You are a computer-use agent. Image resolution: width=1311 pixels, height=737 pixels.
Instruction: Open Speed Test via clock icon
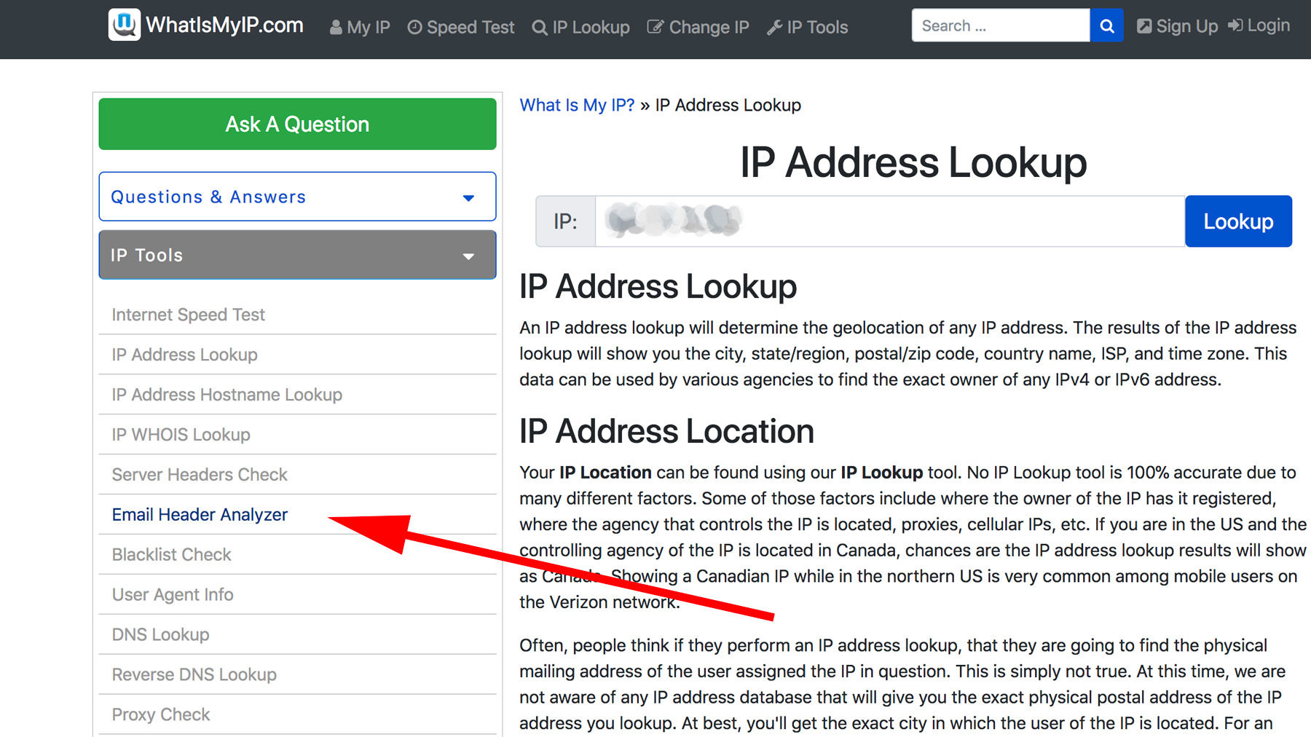click(414, 28)
